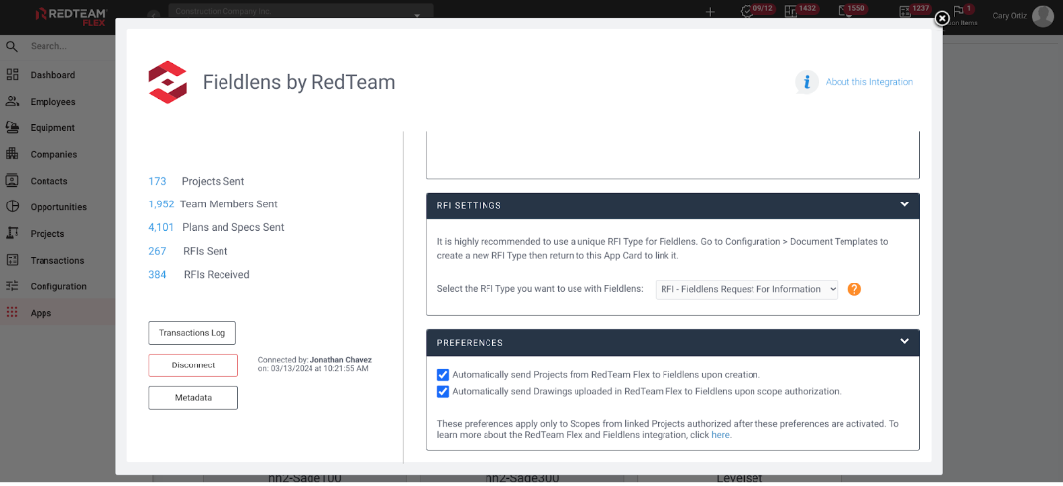This screenshot has height=486, width=1063.
Task: Click the plus add icon in top bar
Action: tap(710, 12)
